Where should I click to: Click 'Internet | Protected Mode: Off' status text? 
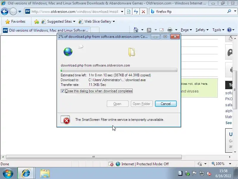click(145, 164)
